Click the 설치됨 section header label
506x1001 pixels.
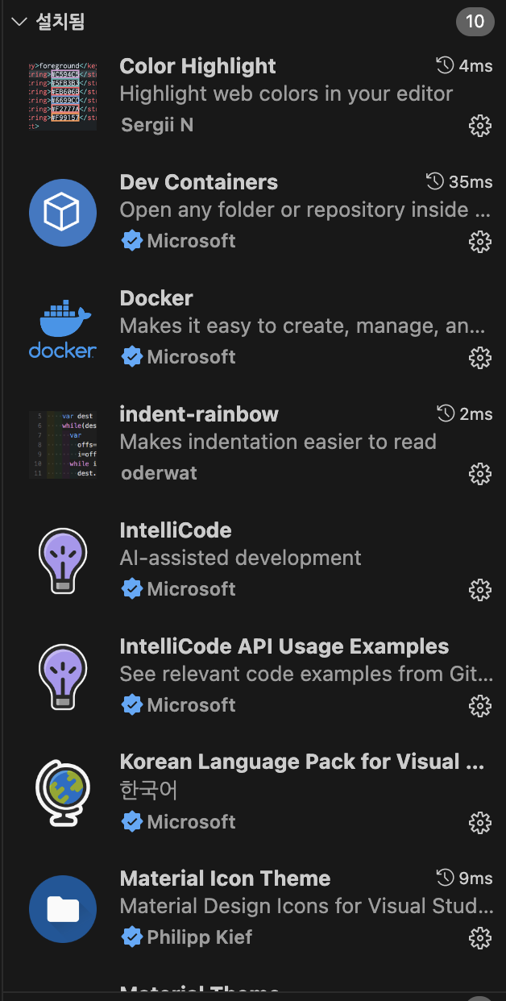pyautogui.click(x=60, y=22)
